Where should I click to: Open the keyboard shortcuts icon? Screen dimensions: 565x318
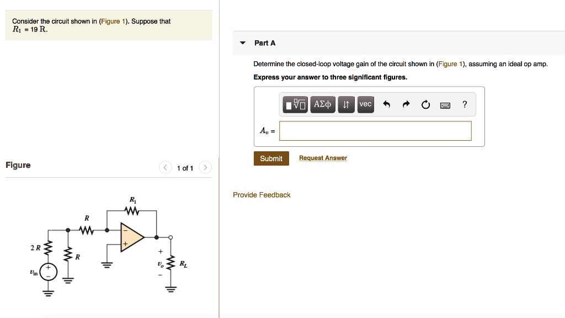coord(445,104)
